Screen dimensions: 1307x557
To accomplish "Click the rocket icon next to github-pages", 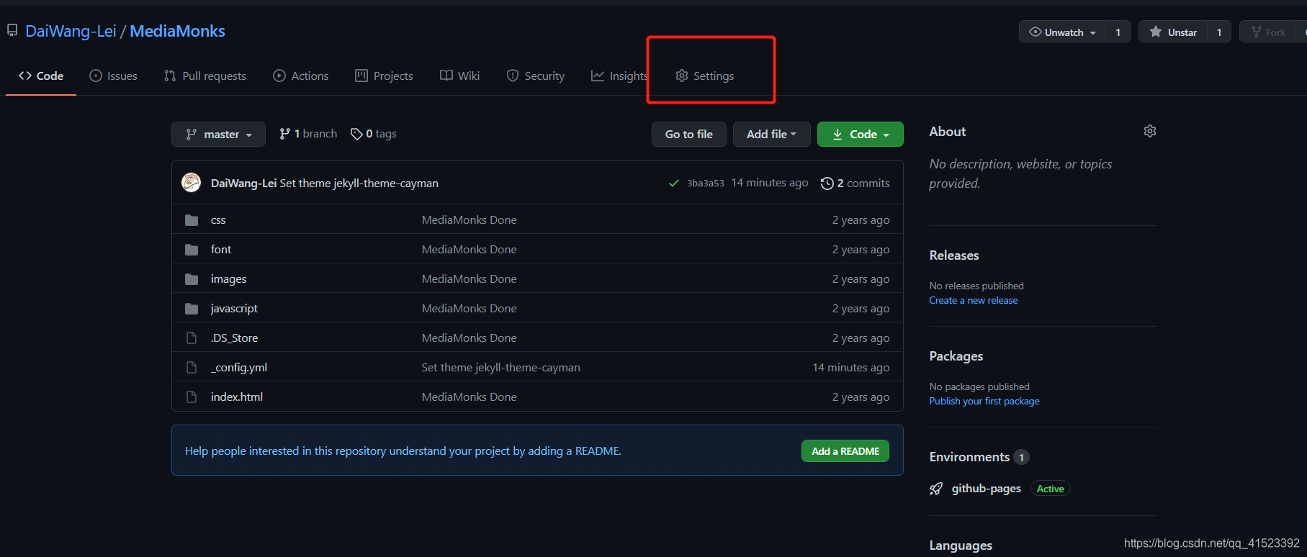I will pos(936,489).
